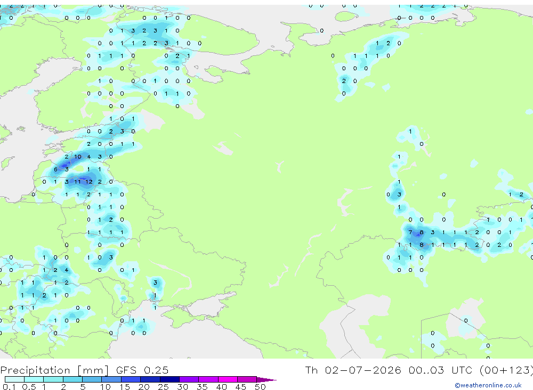Click the 1–2 mm legend color segment

tap(53, 379)
